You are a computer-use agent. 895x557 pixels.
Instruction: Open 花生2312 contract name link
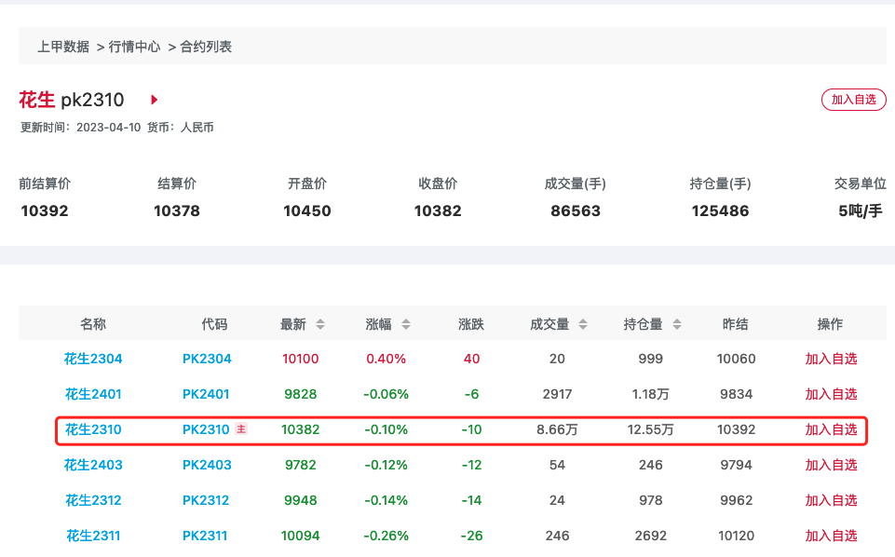point(93,500)
